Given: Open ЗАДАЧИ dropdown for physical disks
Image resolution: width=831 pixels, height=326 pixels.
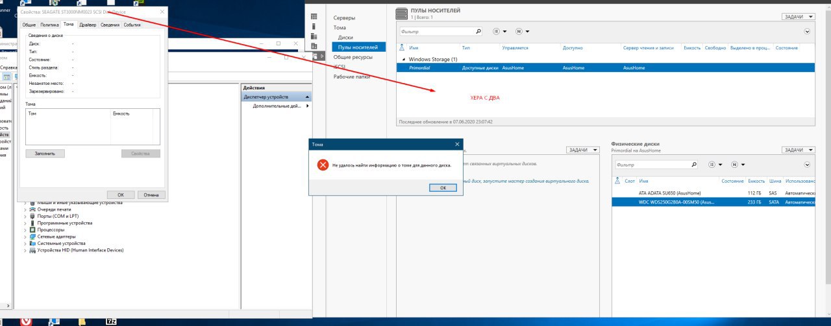Looking at the screenshot, I should pos(798,150).
